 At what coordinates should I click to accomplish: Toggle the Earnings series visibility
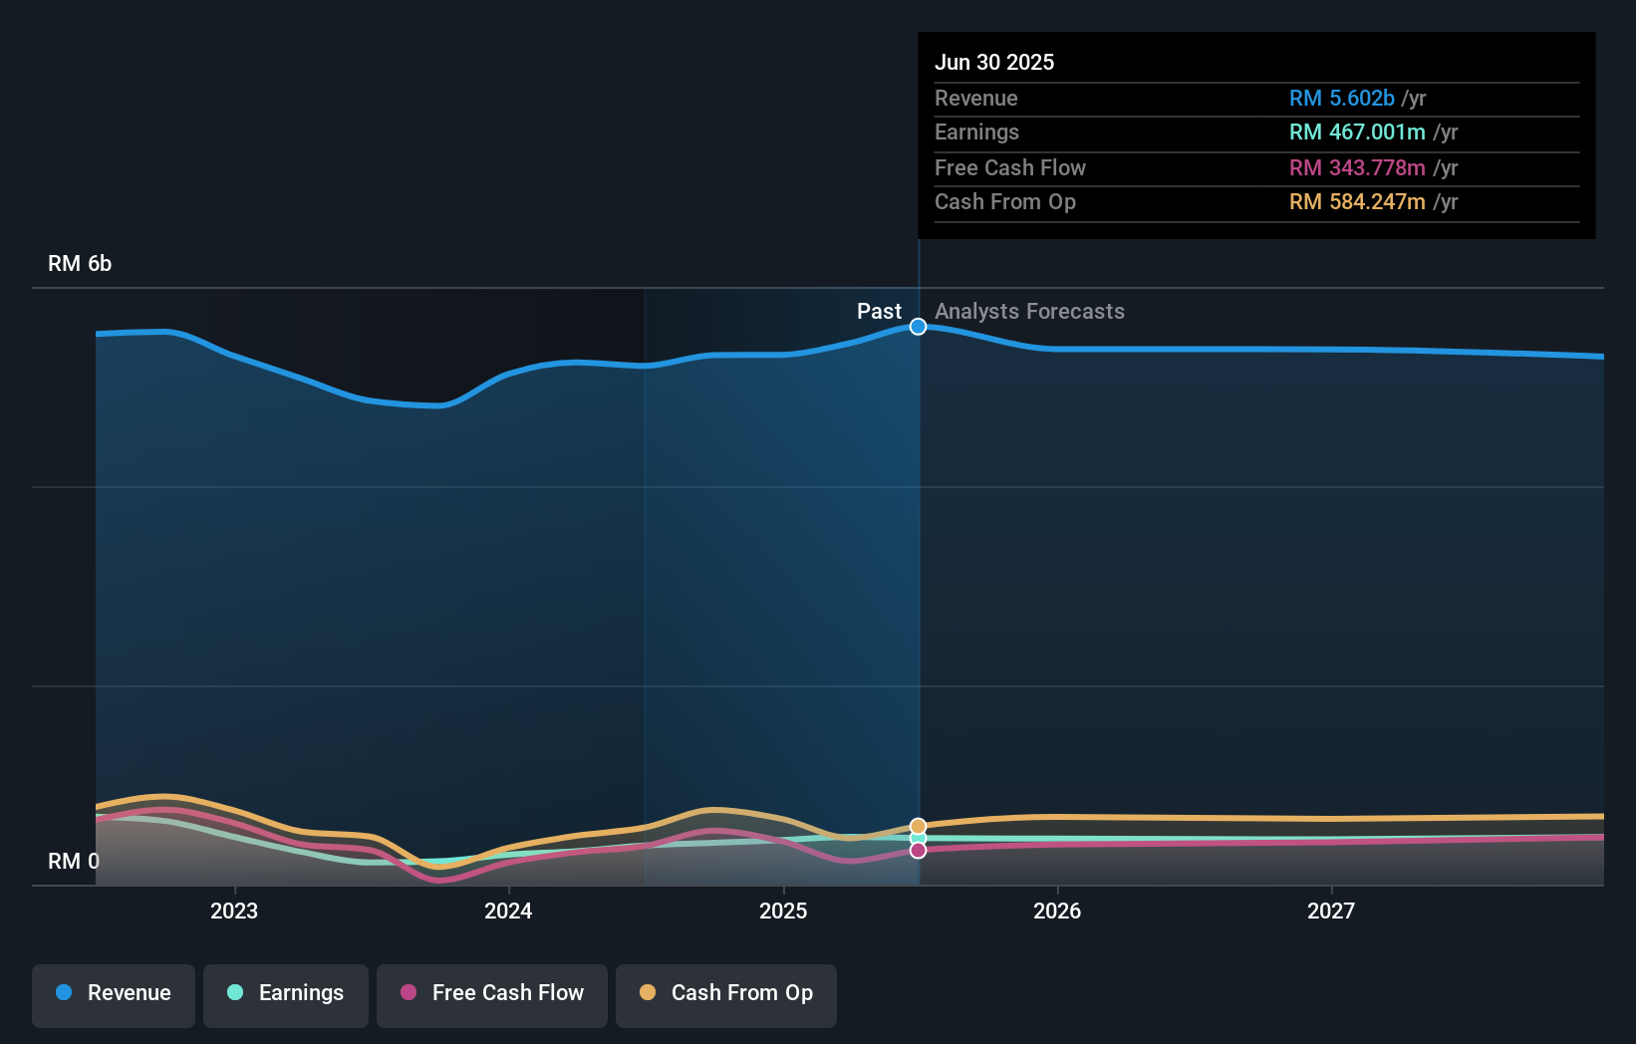(286, 993)
